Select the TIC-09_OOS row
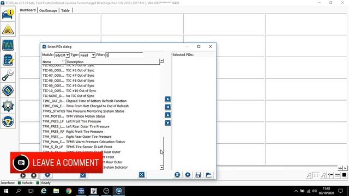Viewport: 349px width, 196px height. click(x=100, y=85)
